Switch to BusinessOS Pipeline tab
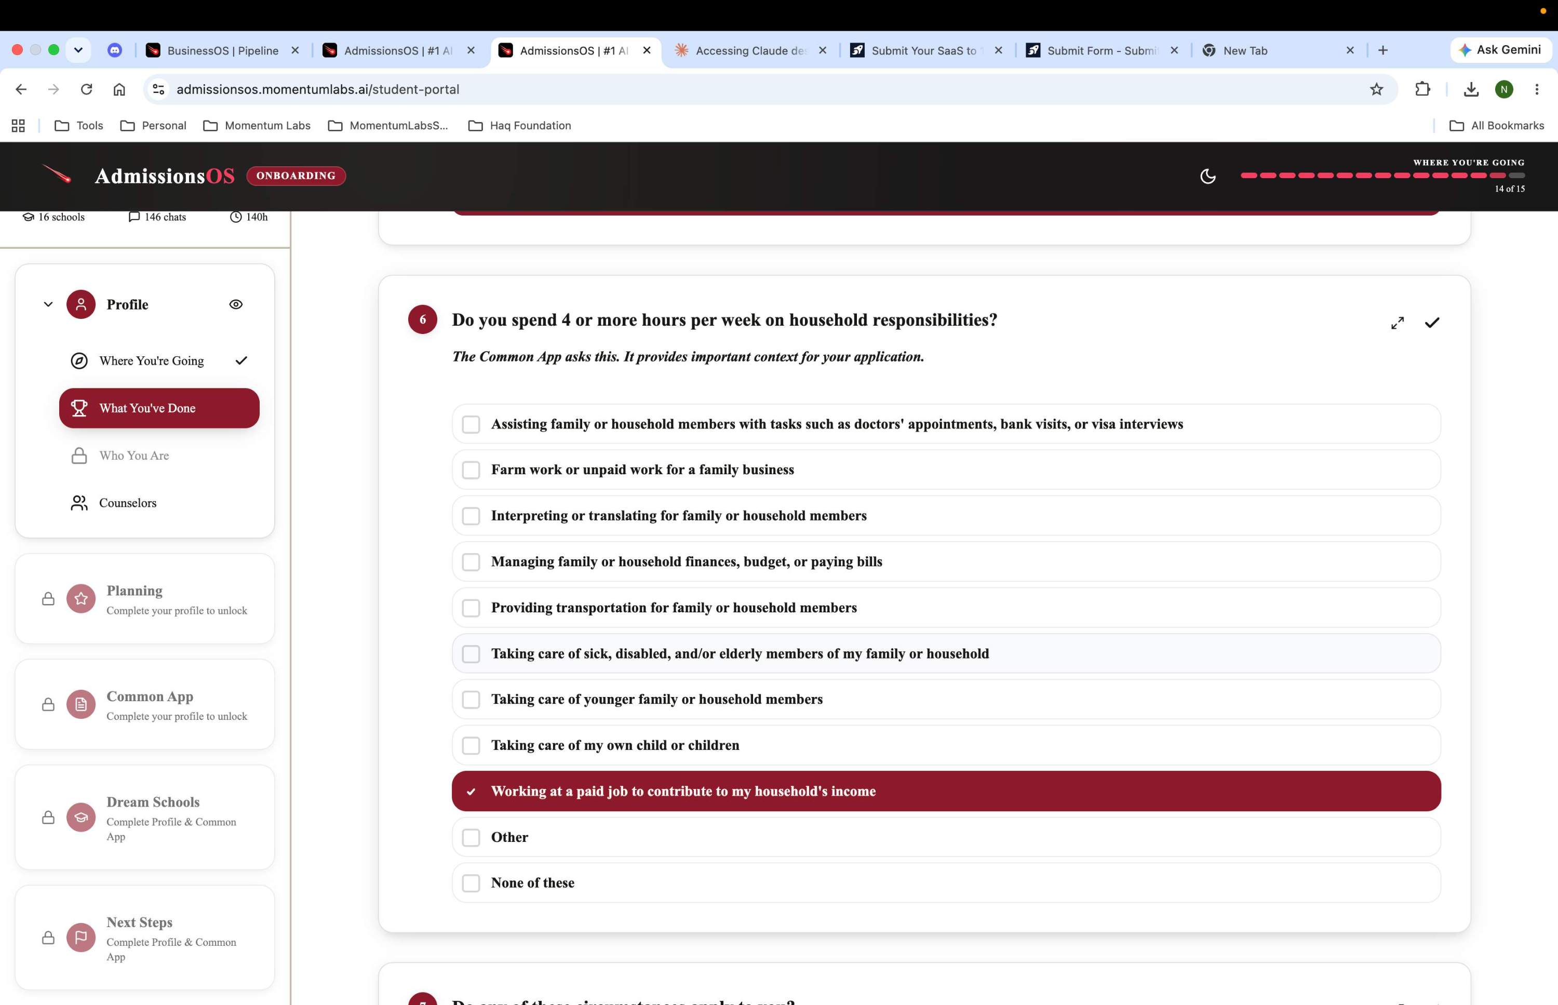1558x1005 pixels. (222, 50)
